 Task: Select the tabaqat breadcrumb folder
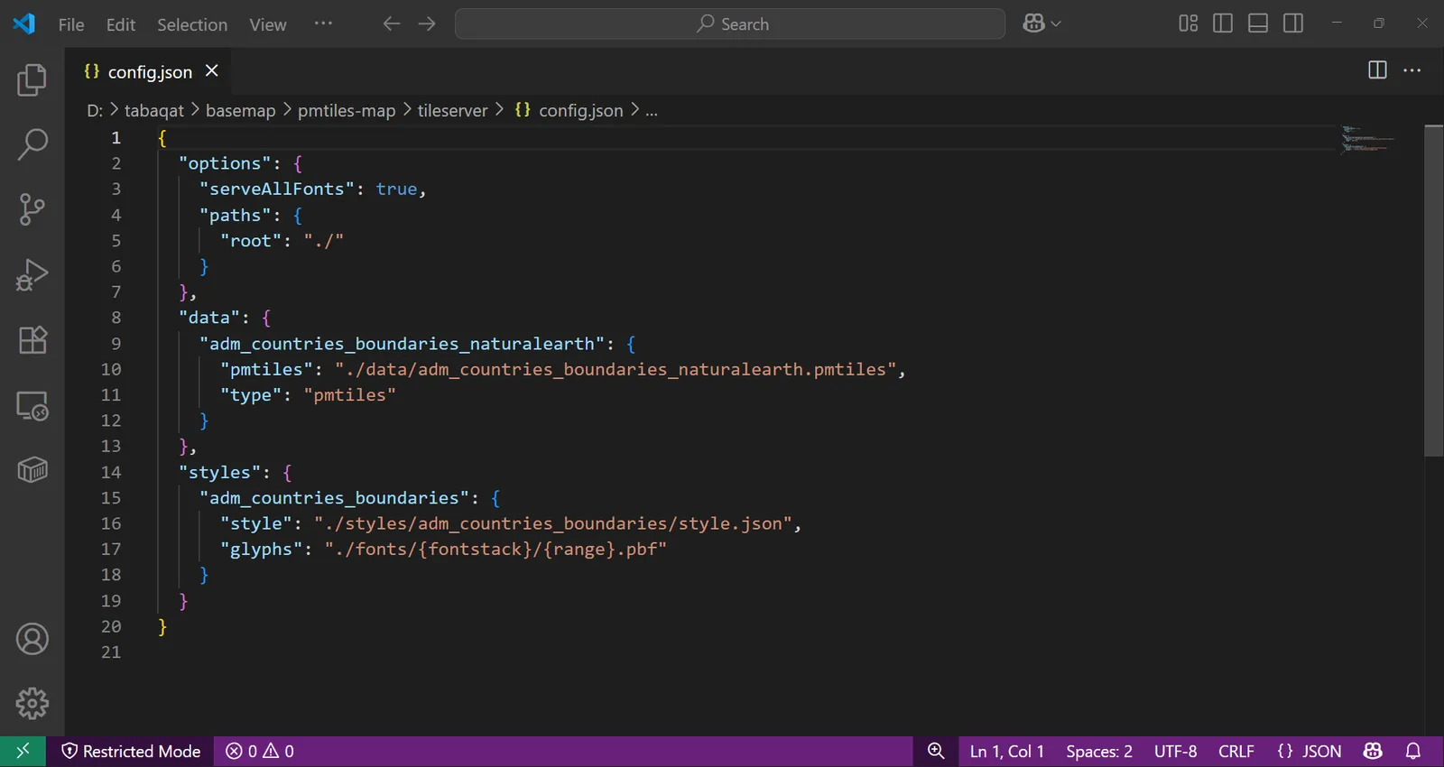point(154,110)
